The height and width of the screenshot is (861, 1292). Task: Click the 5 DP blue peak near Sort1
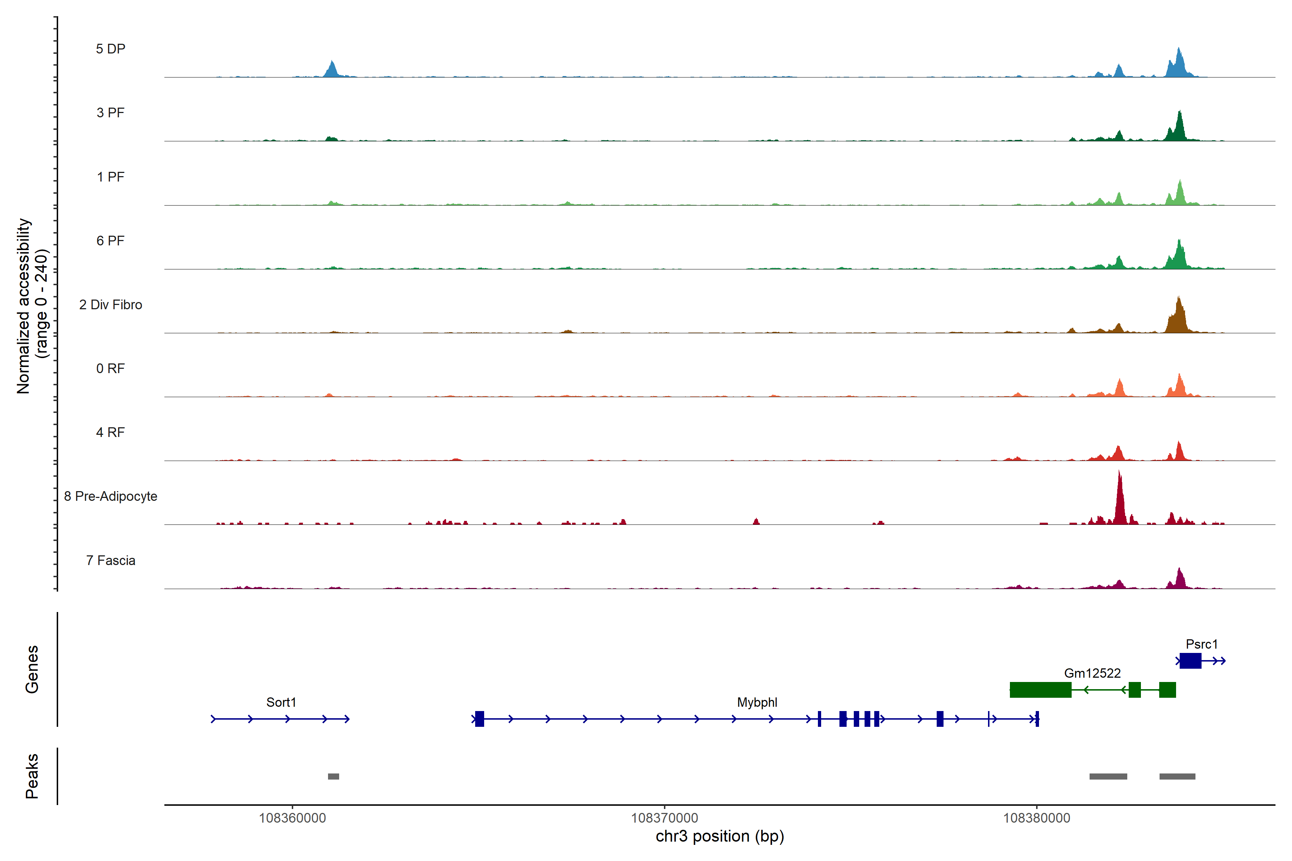(x=332, y=70)
